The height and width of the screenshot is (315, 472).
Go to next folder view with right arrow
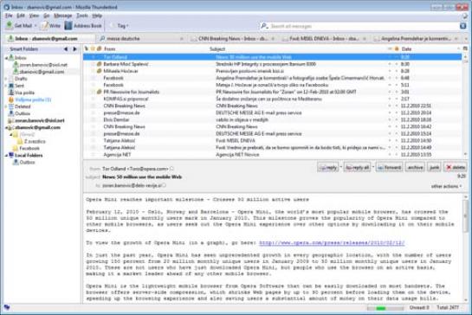tap(75, 49)
